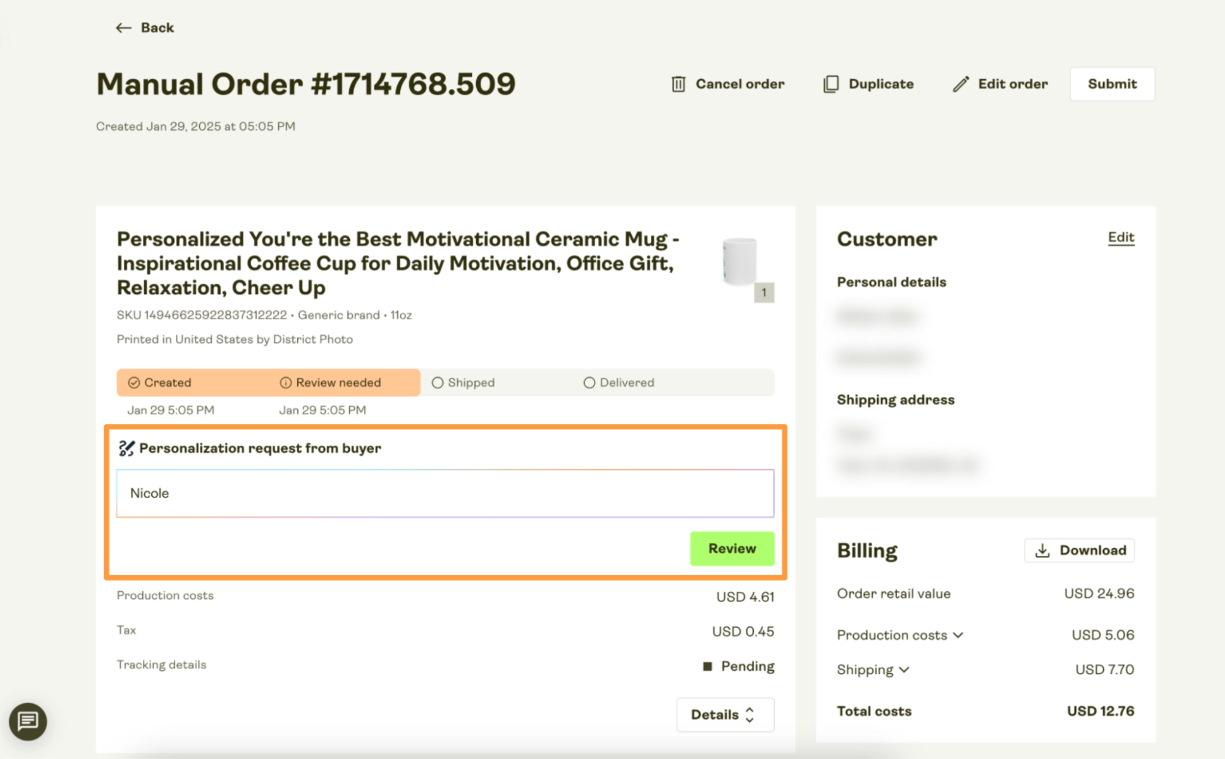The image size is (1225, 759).
Task: Click the personalization request wand icon
Action: point(126,448)
